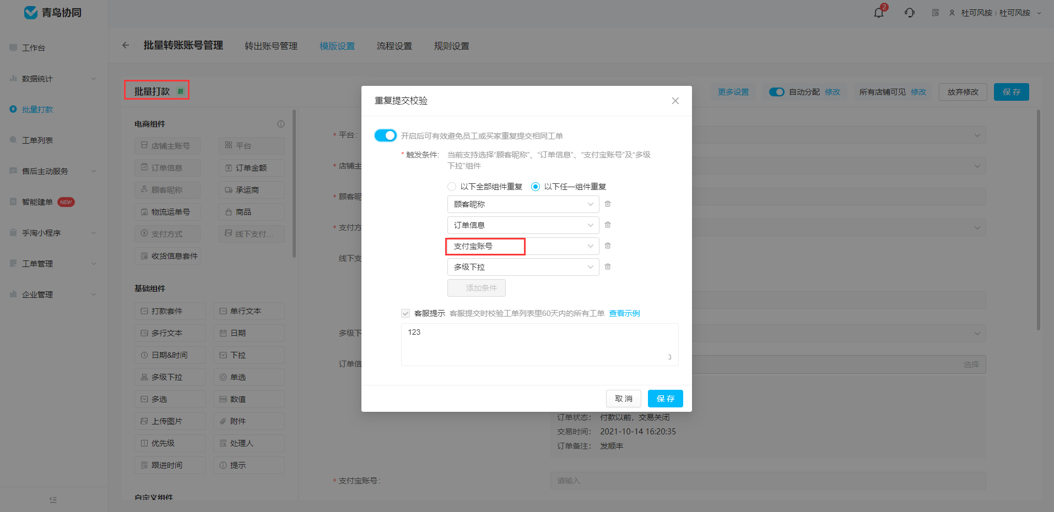The width and height of the screenshot is (1054, 512).
Task: Expand the 企业管理 sidebar menu
Action: 53,295
